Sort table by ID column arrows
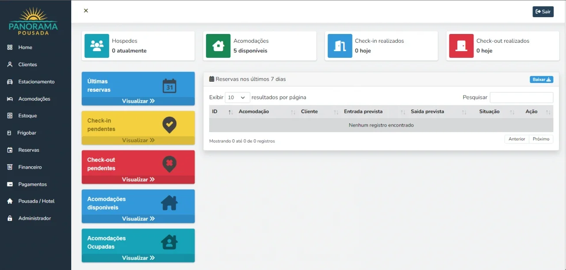Screen dimensions: 566x270 [x=230, y=112]
